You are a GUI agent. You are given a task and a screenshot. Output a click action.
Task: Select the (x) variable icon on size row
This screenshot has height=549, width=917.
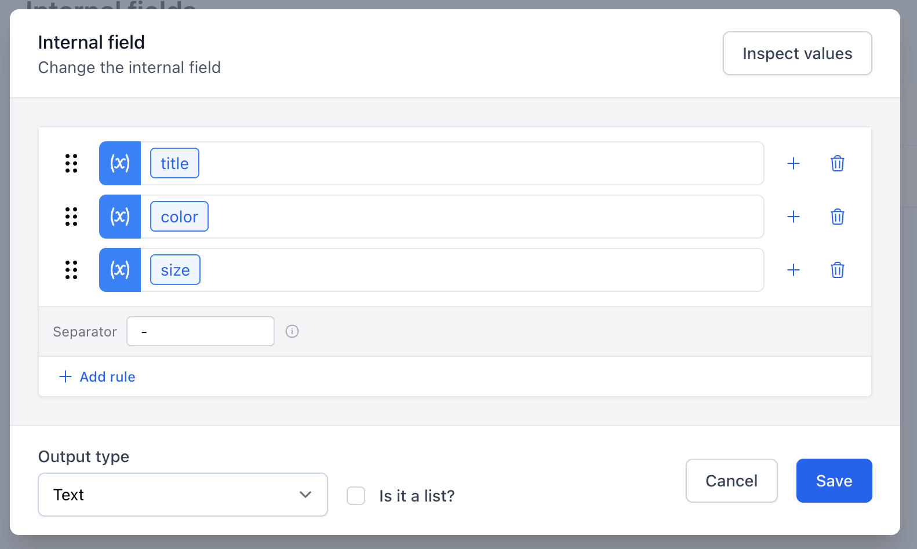click(119, 270)
